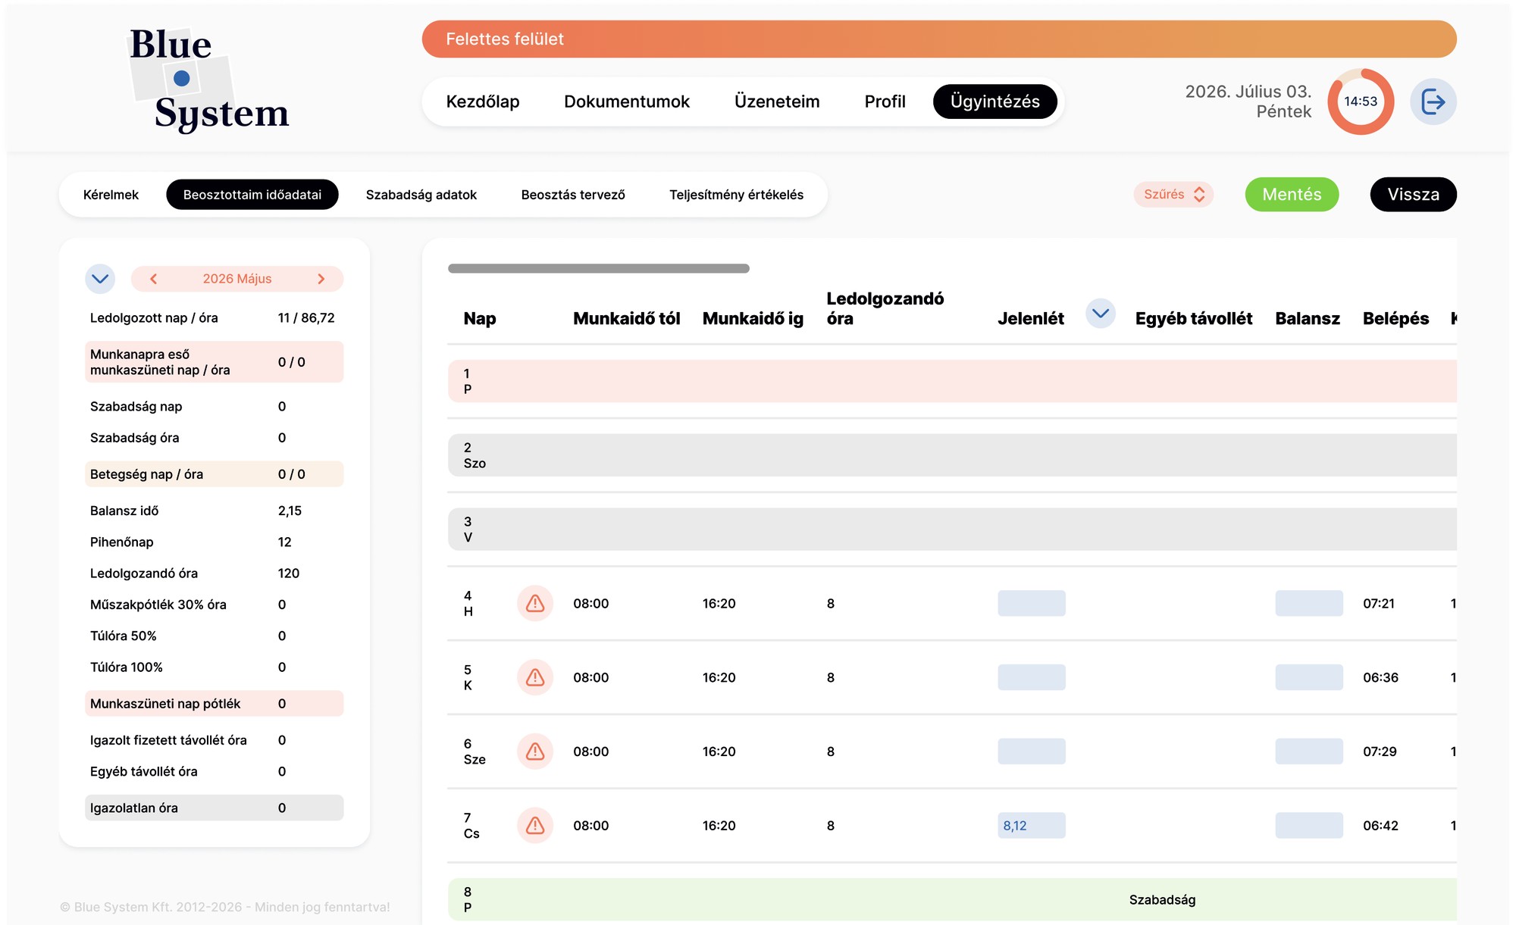Click the Balansz field for day 7 Cs
Screen dimensions: 1516x925
[x=1309, y=825]
